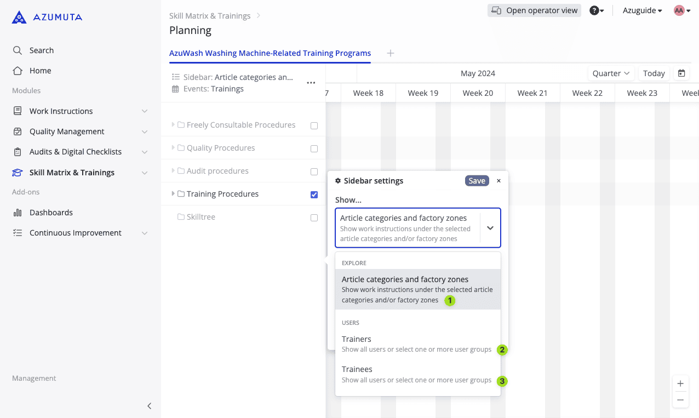699x418 pixels.
Task: Select the Dashboards bar-chart icon
Action: pos(17,212)
